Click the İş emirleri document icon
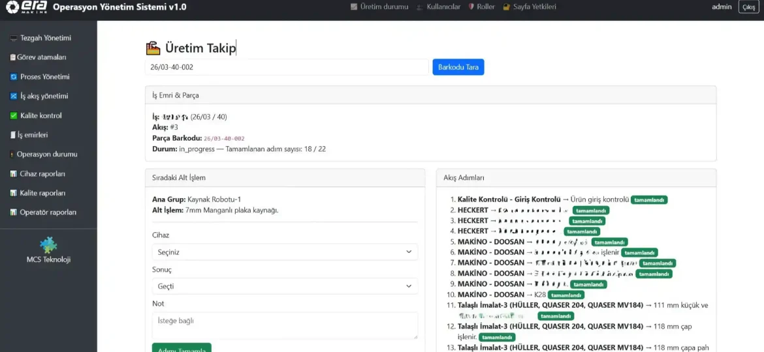This screenshot has height=352, width=764. (12, 136)
